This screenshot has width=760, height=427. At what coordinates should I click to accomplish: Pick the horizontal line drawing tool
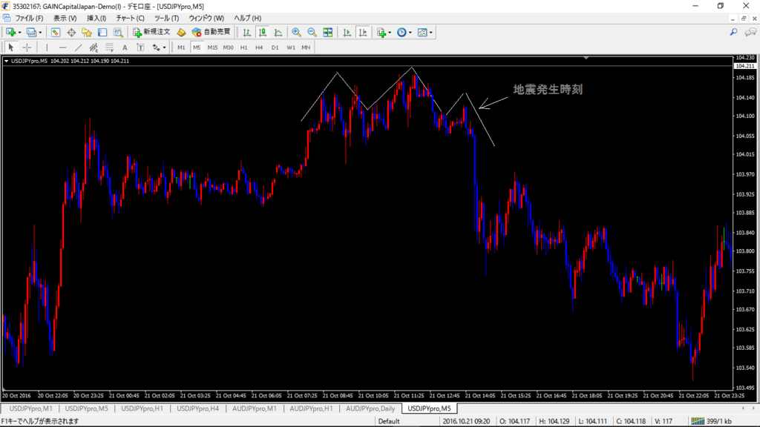[x=62, y=47]
